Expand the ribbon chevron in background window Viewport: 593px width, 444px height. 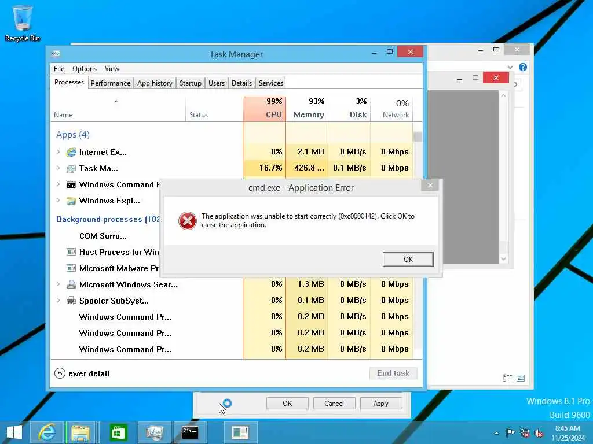coord(510,67)
